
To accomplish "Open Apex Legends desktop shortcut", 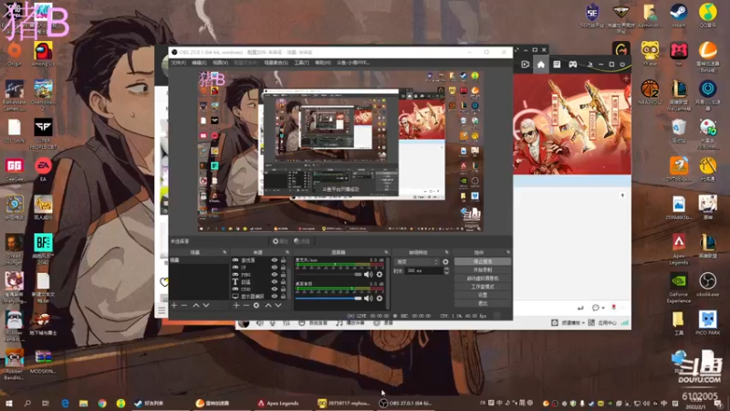I will click(x=678, y=248).
